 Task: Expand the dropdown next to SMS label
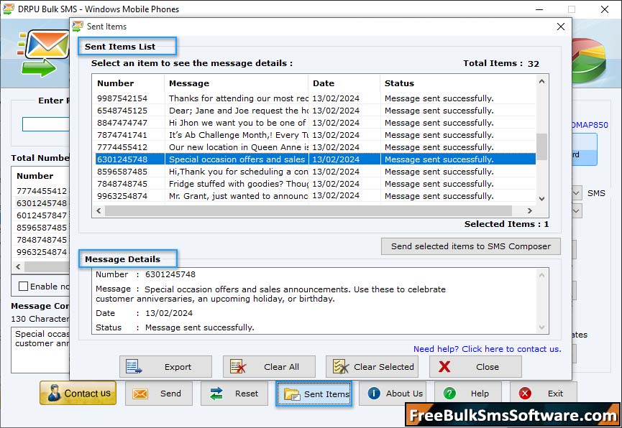click(577, 193)
